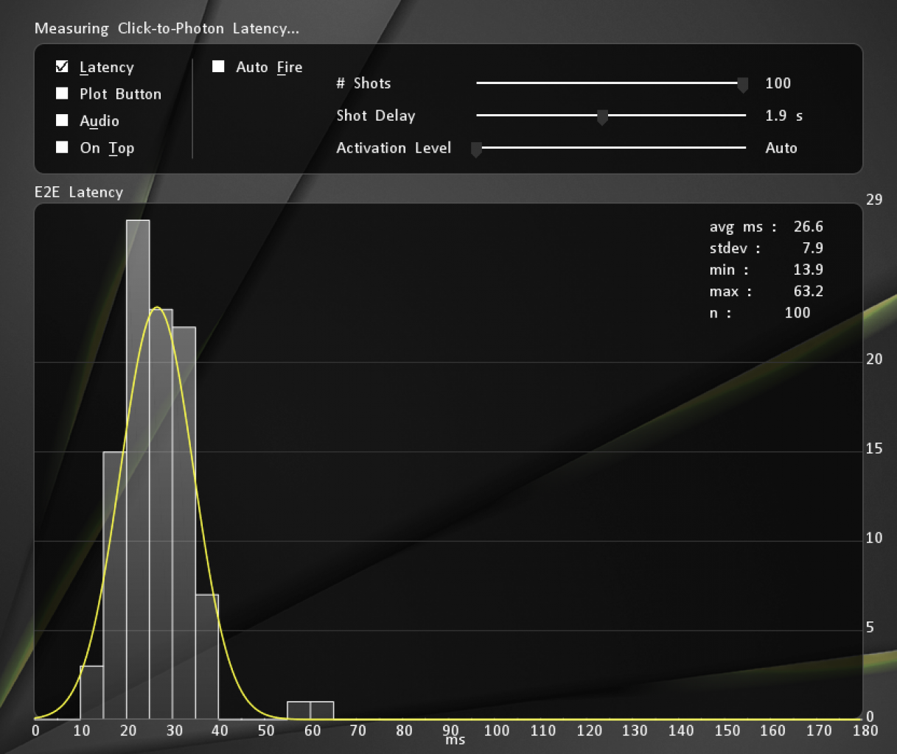897x754 pixels.
Task: Click the 'ms' x-axis unit label
Action: (x=456, y=740)
